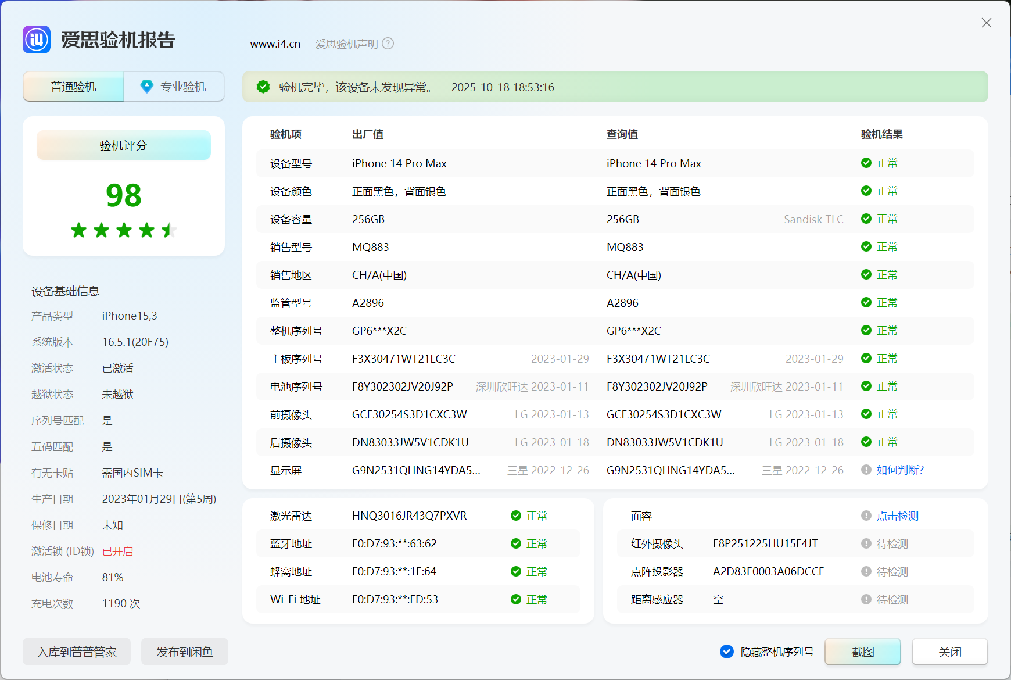The height and width of the screenshot is (680, 1011).
Task: Click the five-star rating display
Action: 123,230
